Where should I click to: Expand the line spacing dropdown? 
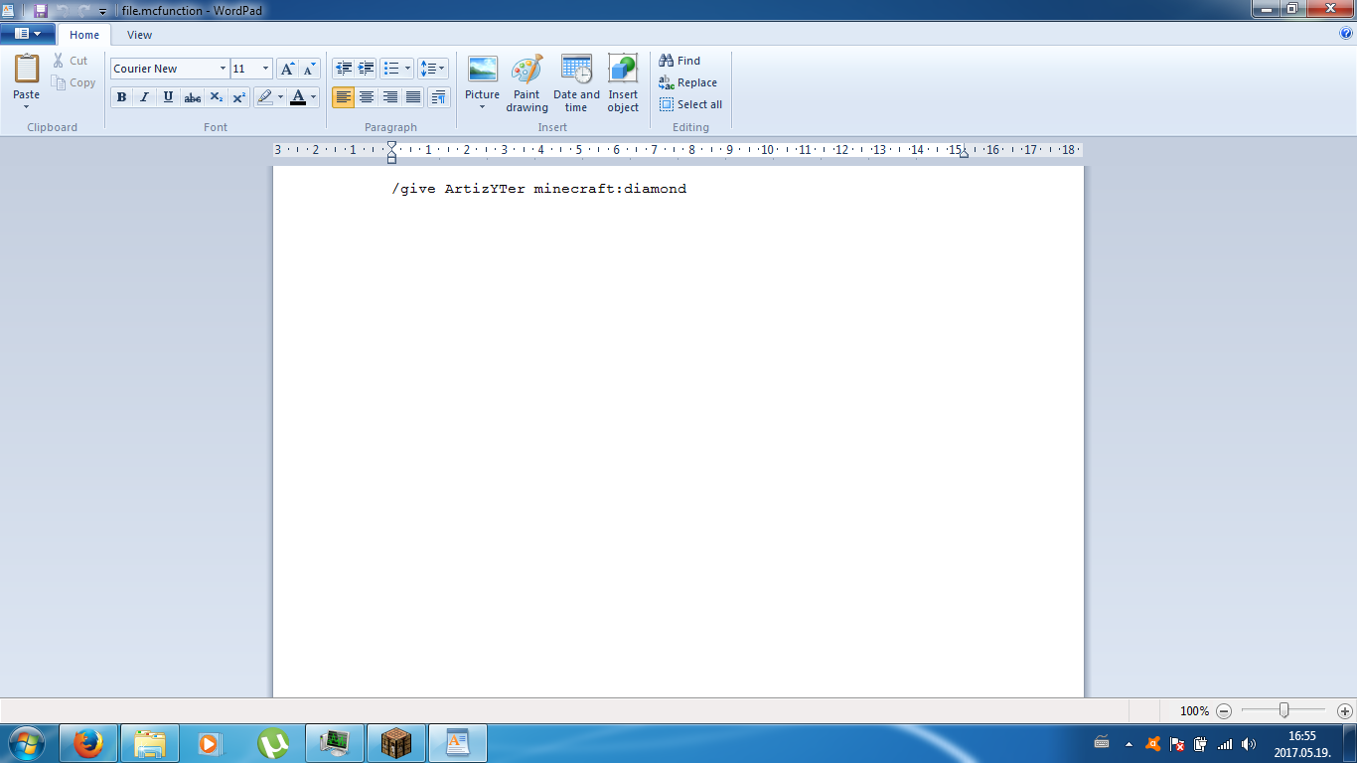click(x=433, y=69)
